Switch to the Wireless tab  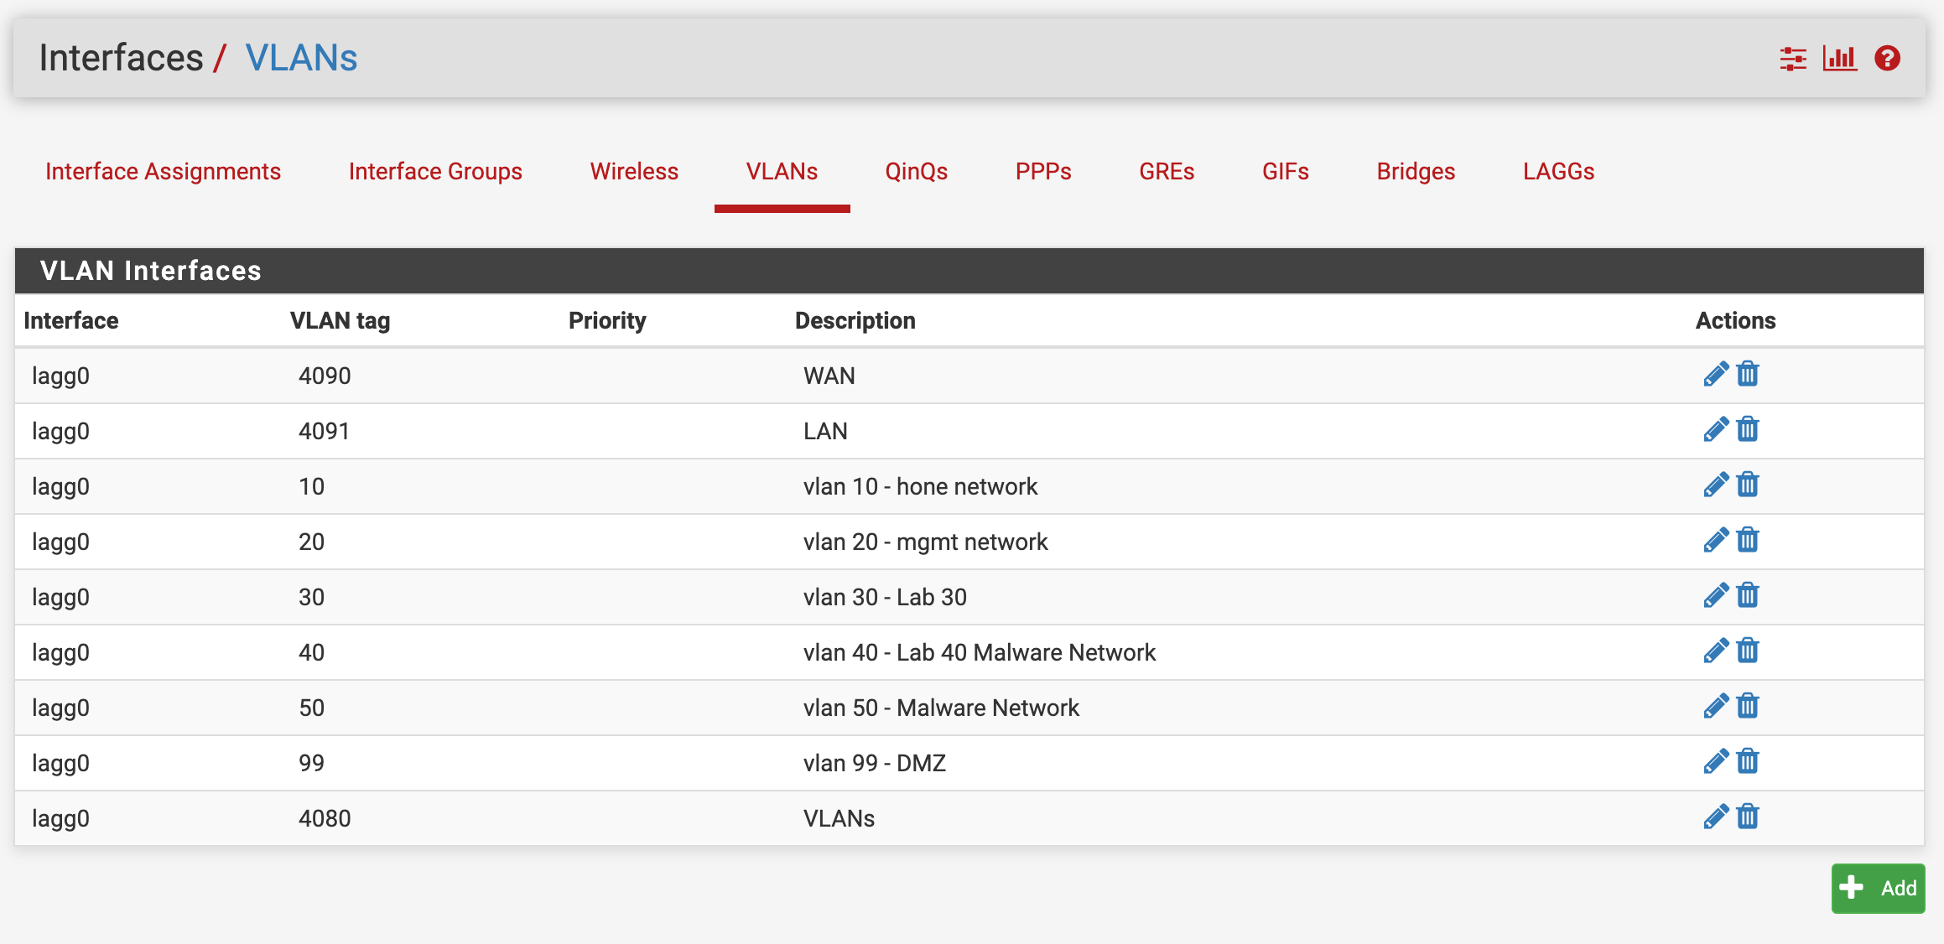[634, 171]
